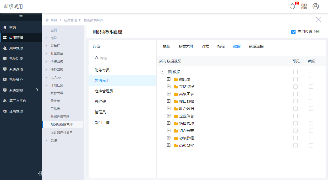Open the user profile avatar icon
The width and height of the screenshot is (328, 180).
point(316,7)
